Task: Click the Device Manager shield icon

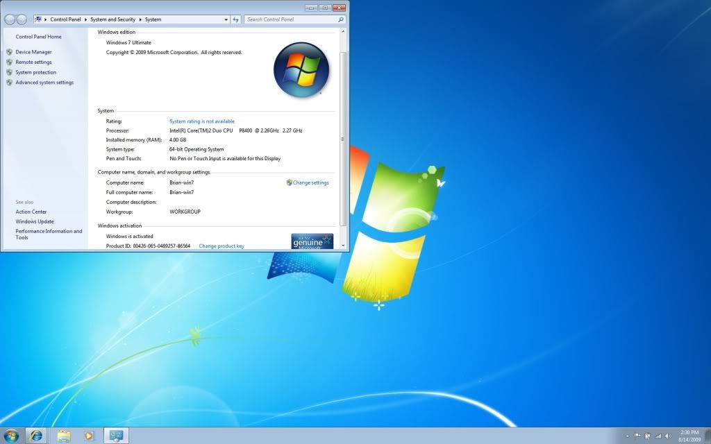Action: pyautogui.click(x=9, y=52)
